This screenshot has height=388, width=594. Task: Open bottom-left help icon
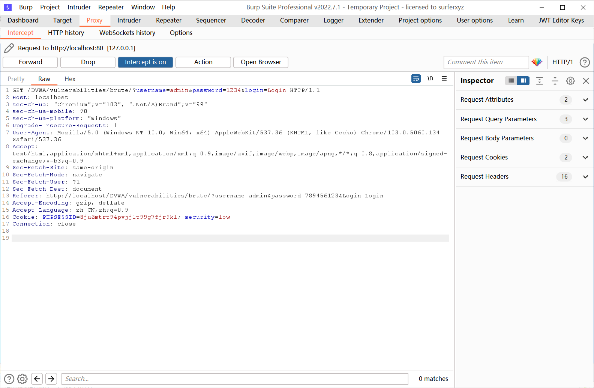coord(9,379)
